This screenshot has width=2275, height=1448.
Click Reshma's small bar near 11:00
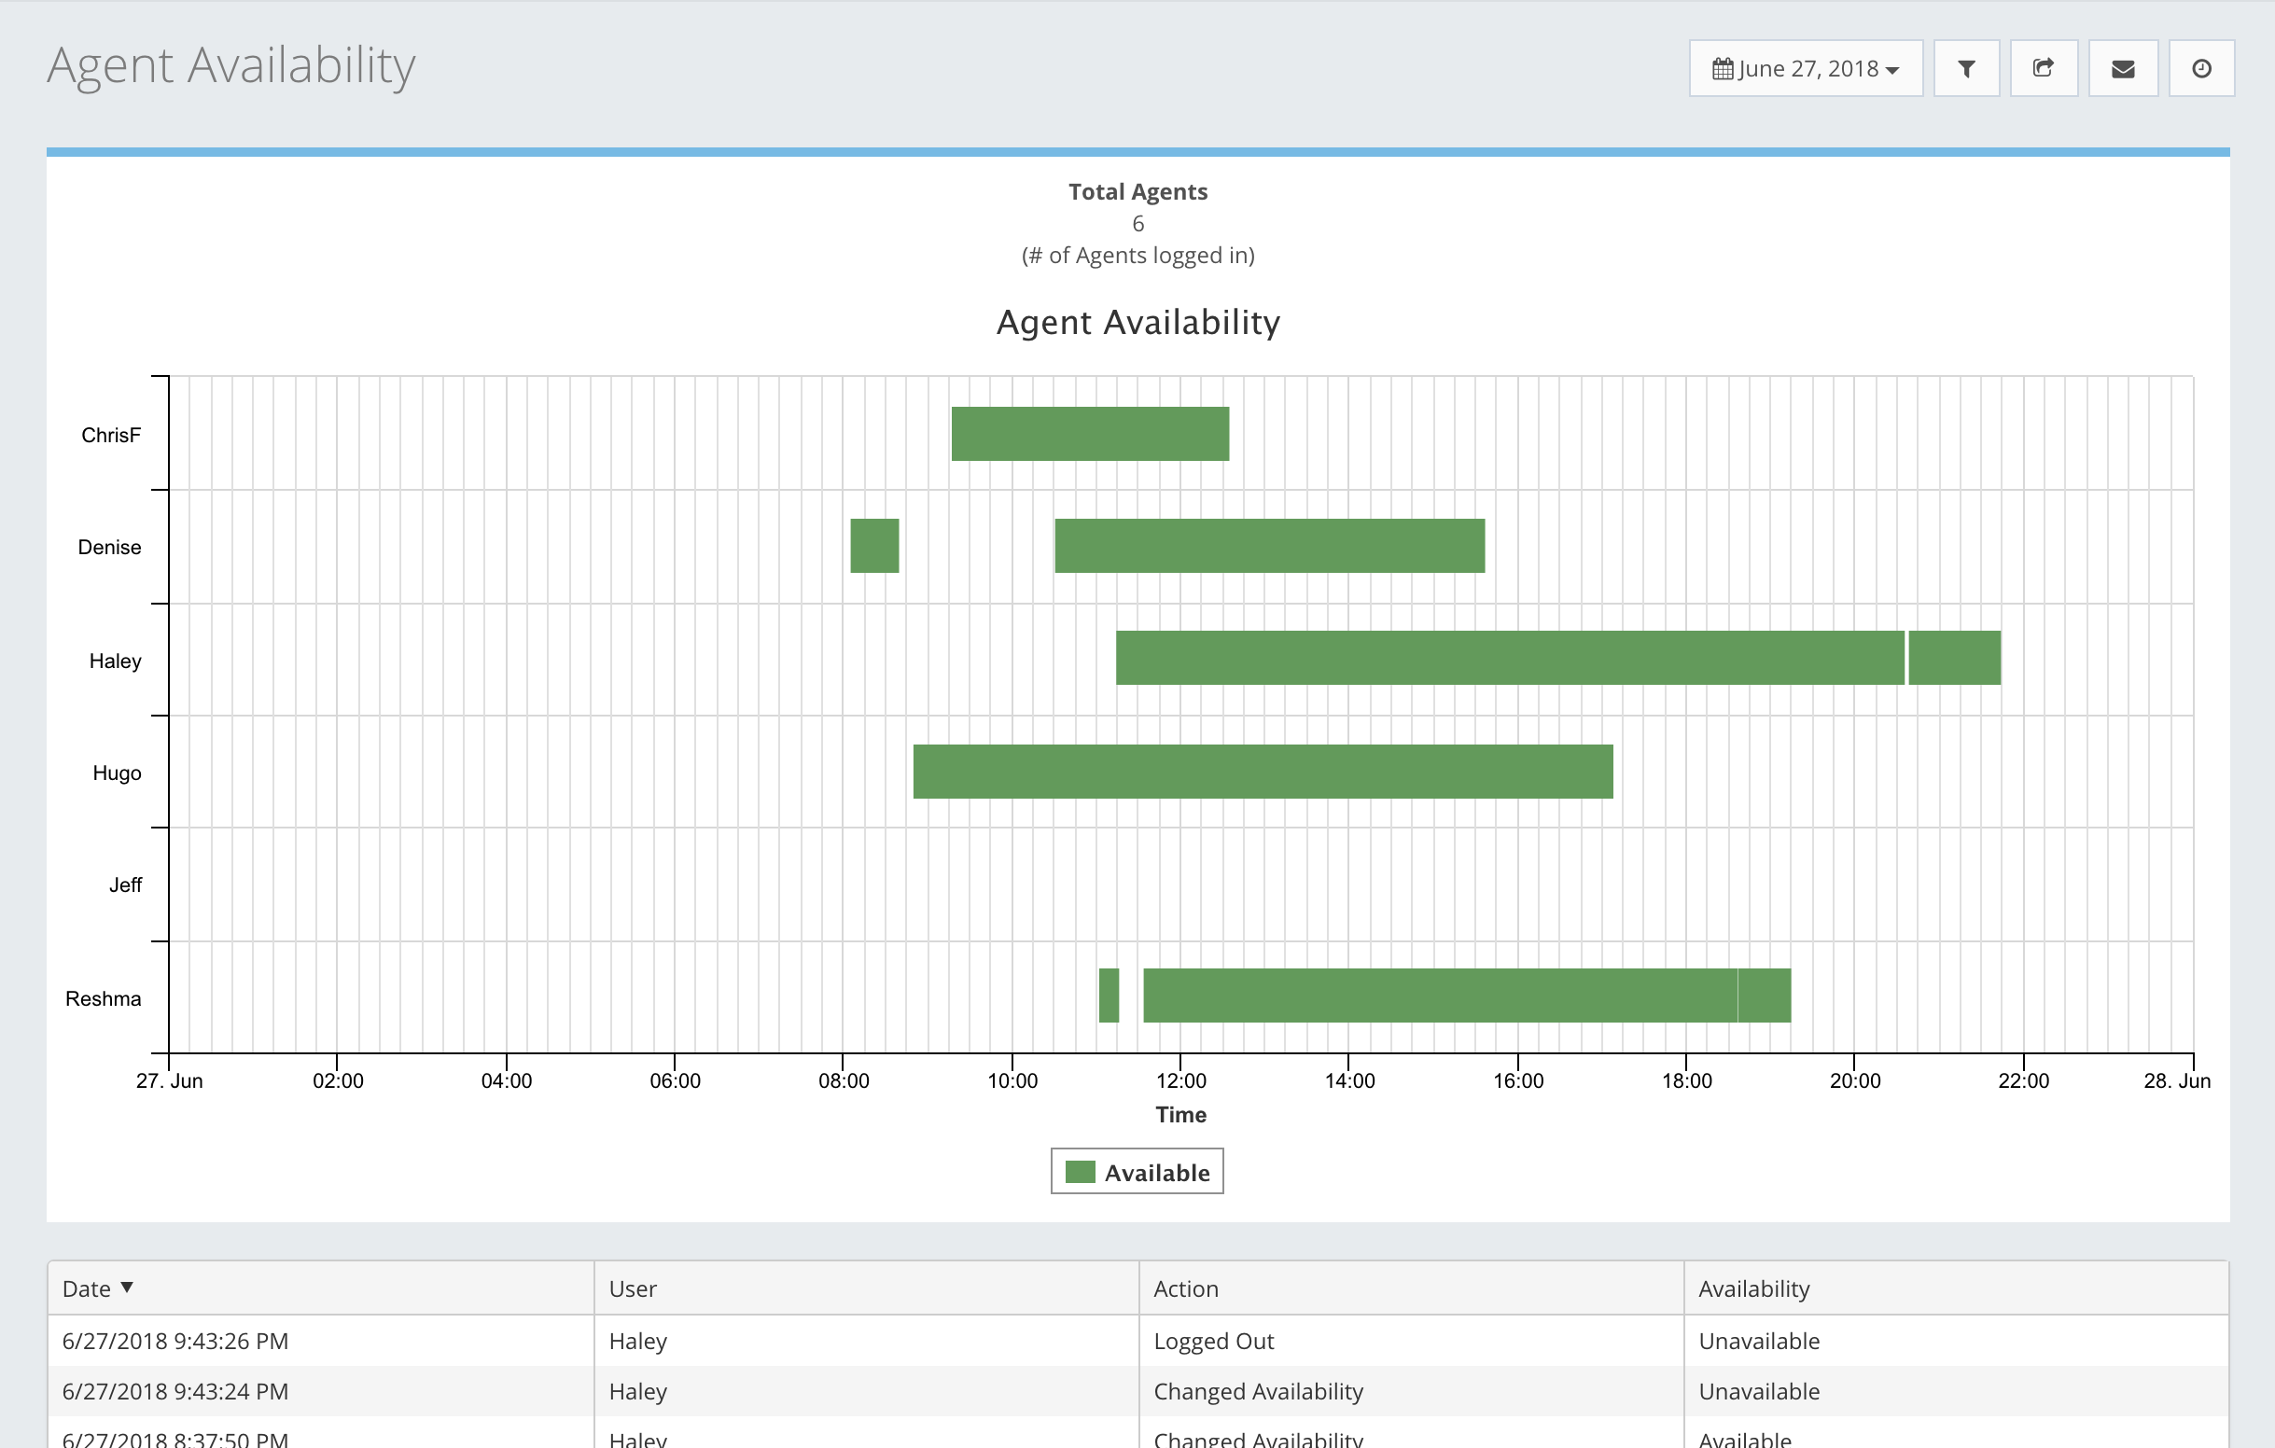pyautogui.click(x=1109, y=995)
